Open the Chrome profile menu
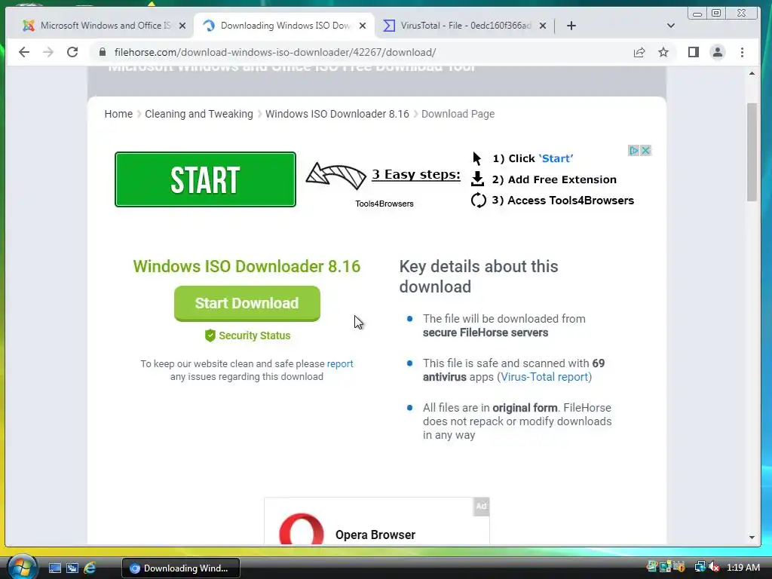 click(718, 52)
